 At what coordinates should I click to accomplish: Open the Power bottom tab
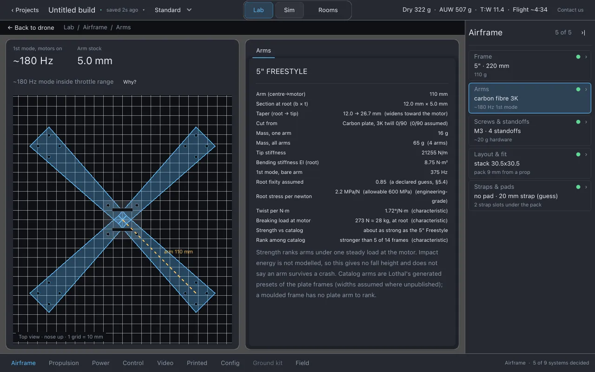(x=100, y=363)
